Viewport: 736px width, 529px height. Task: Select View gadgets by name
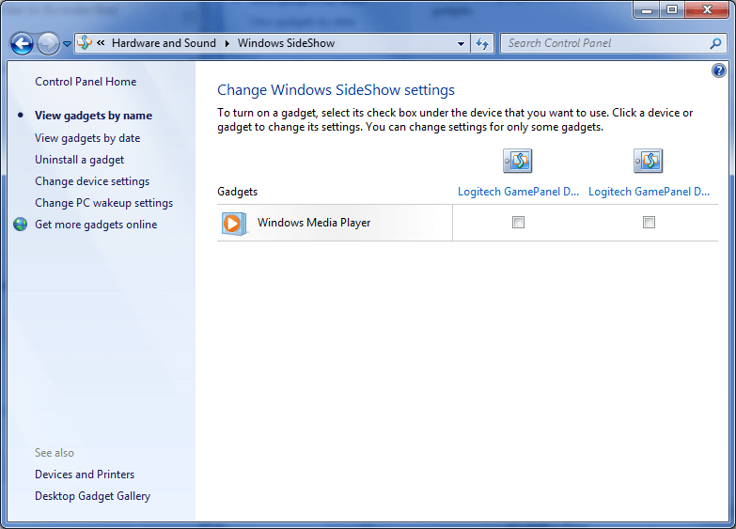(93, 116)
